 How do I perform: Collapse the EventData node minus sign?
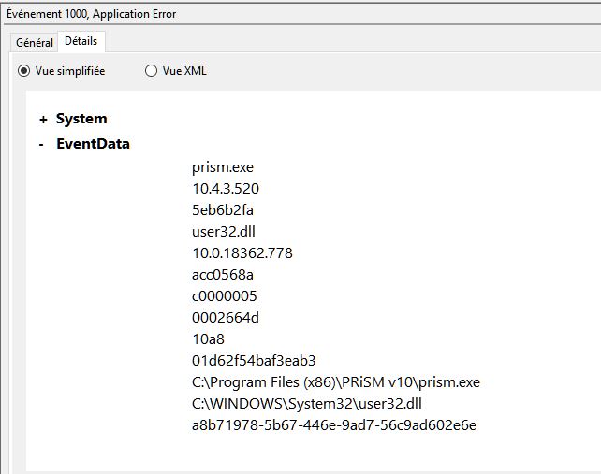pos(43,145)
